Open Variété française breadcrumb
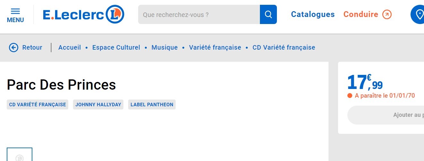 tap(215, 48)
